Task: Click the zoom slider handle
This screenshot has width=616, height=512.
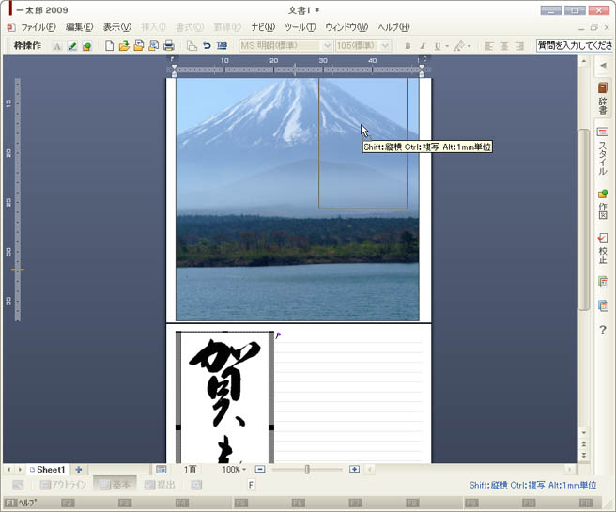Action: [307, 469]
